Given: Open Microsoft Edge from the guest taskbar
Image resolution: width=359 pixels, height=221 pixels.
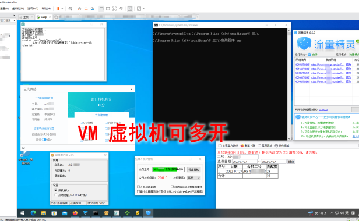Looking at the screenshot, I should pyautogui.click(x=33, y=213).
